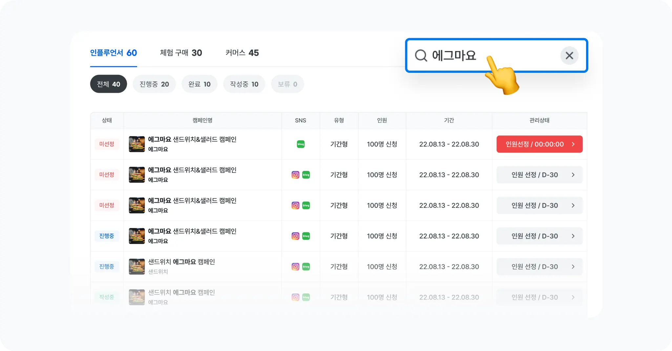
Task: Open the red 인원선정 / 00:00:00 button
Action: coord(539,144)
